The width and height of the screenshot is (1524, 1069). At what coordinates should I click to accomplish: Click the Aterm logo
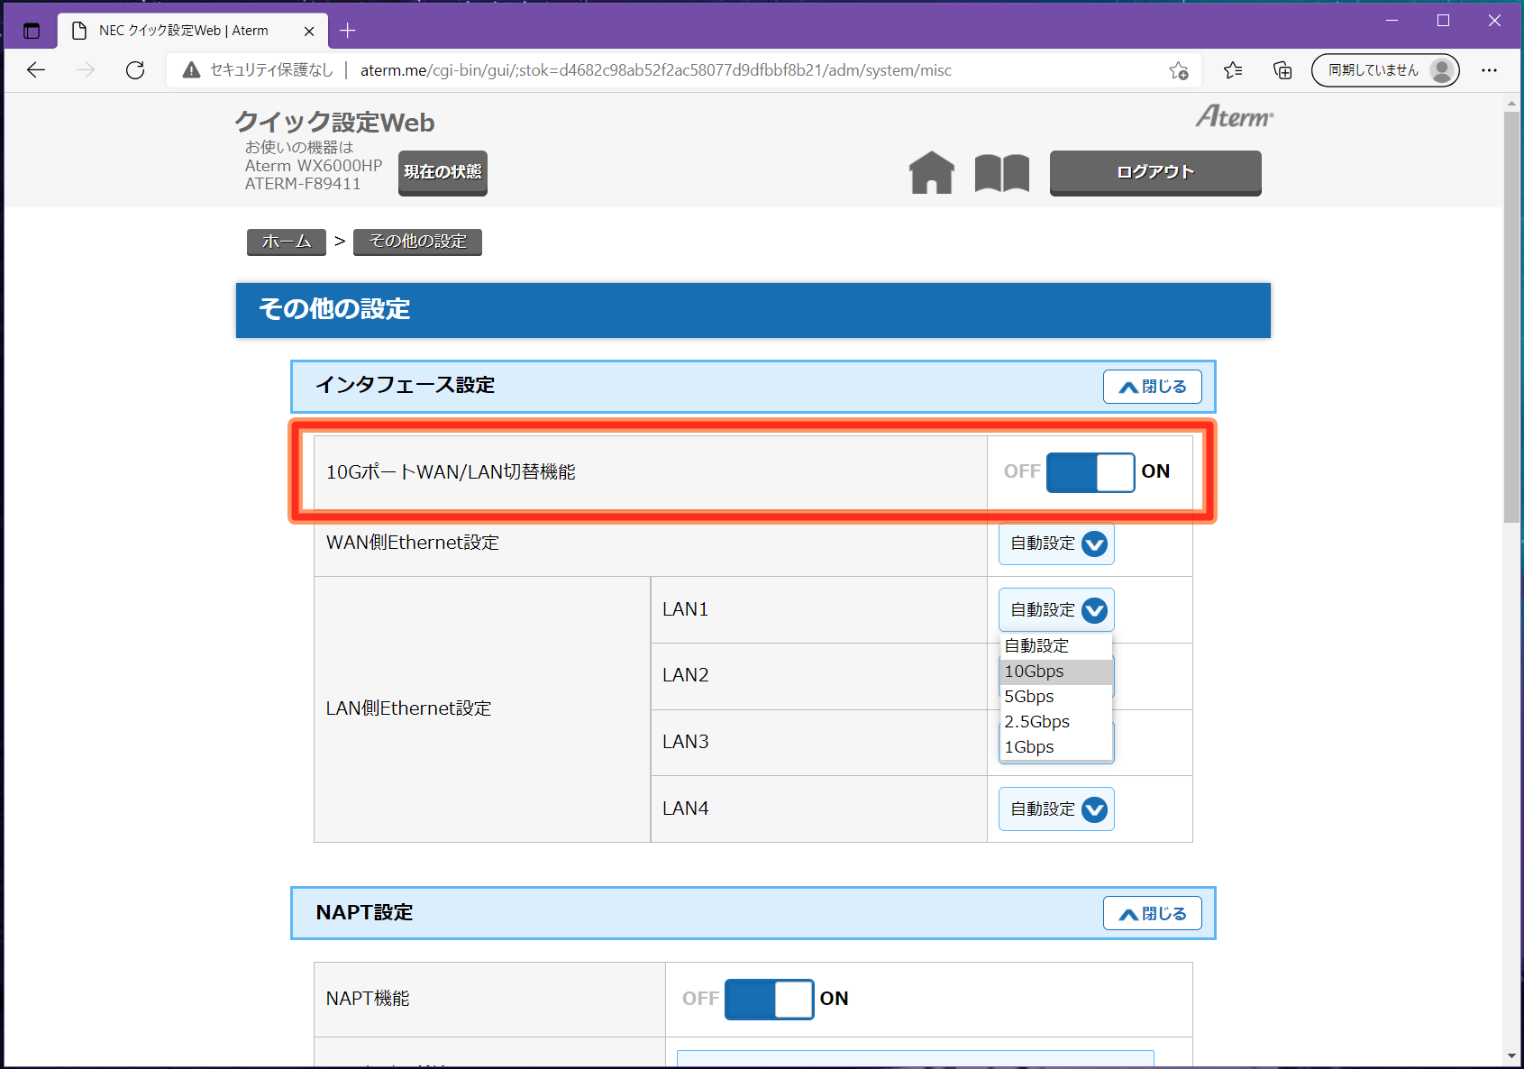tap(1234, 116)
